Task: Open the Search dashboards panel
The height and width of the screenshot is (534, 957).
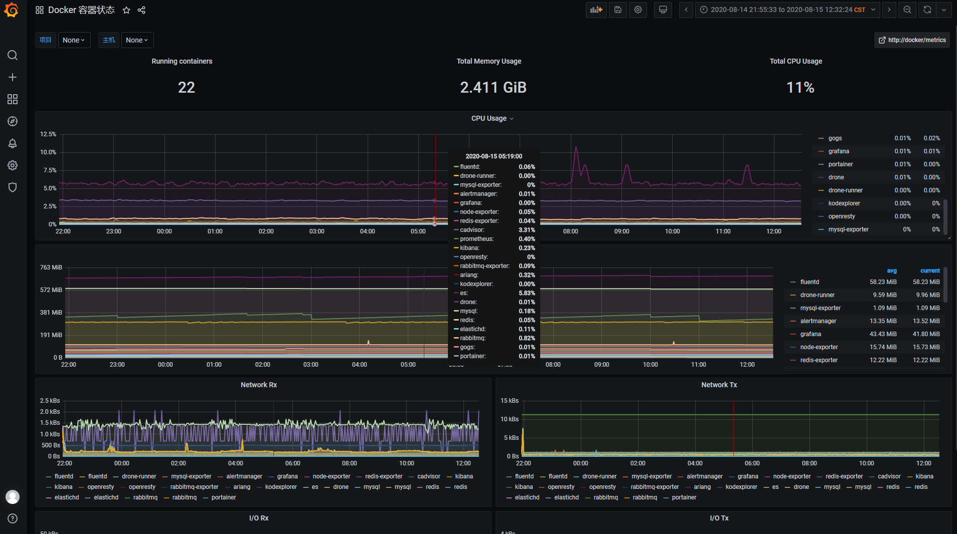Action: (13, 55)
